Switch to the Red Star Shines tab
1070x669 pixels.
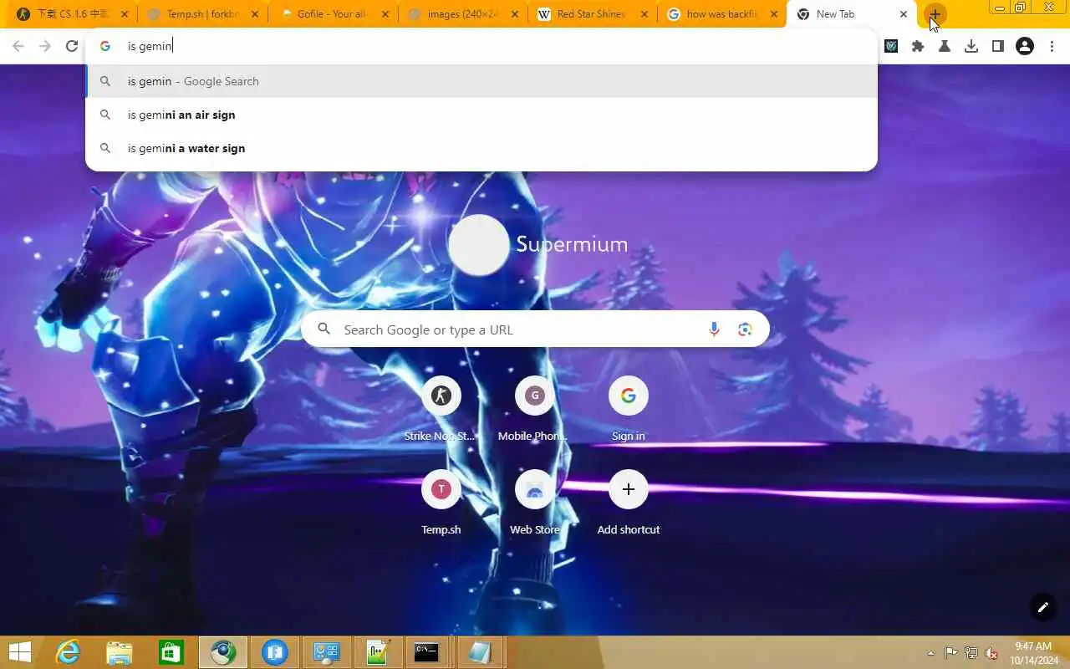point(591,14)
